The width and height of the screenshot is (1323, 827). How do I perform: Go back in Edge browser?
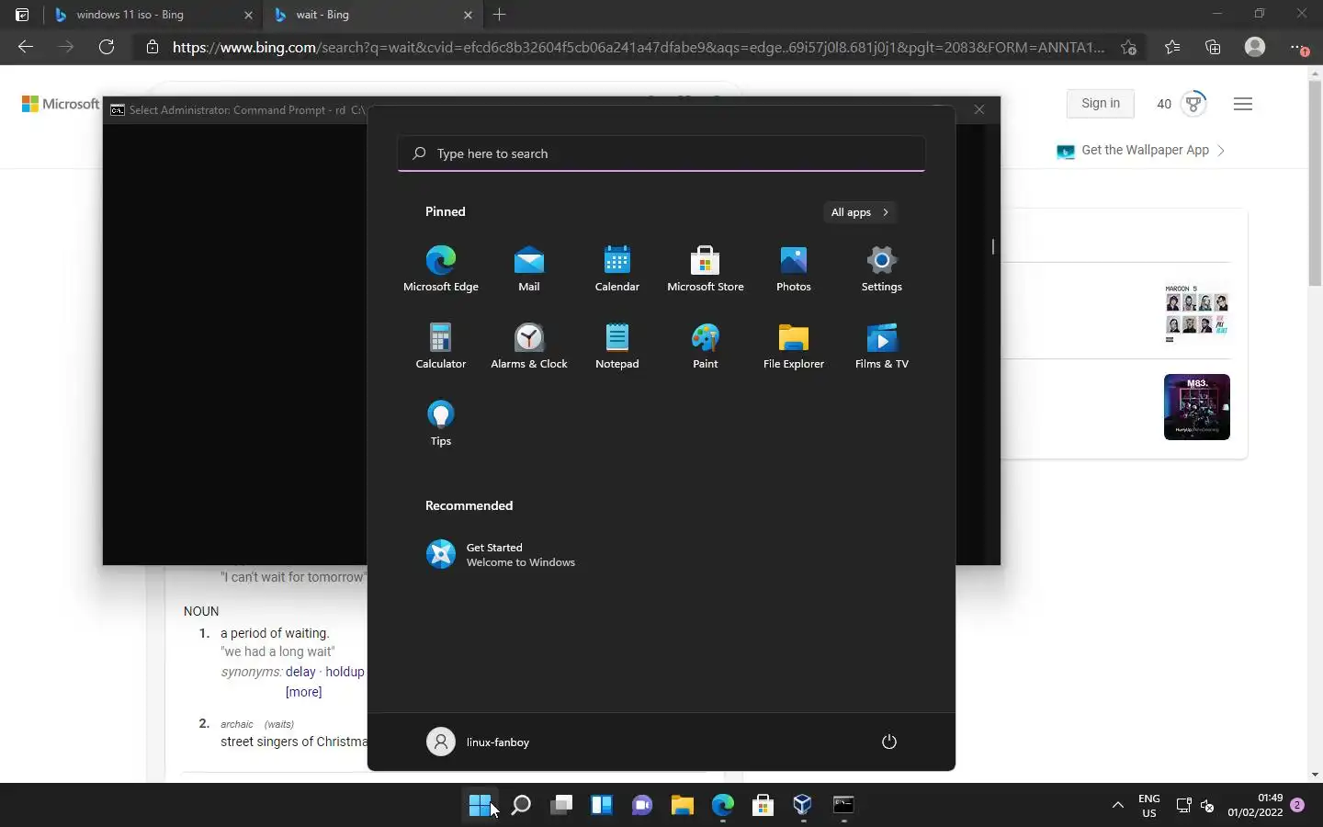[26, 47]
